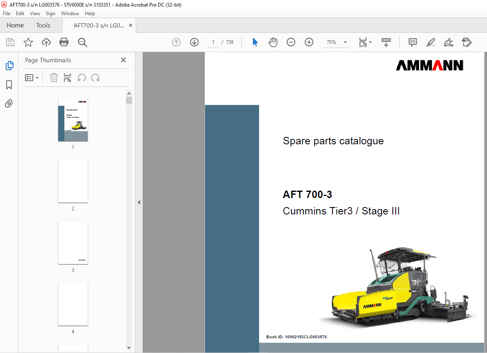Viewport: 487px width, 353px height.
Task: Click 'Cummins Tier3 / Stage III' text
Action: (x=341, y=211)
